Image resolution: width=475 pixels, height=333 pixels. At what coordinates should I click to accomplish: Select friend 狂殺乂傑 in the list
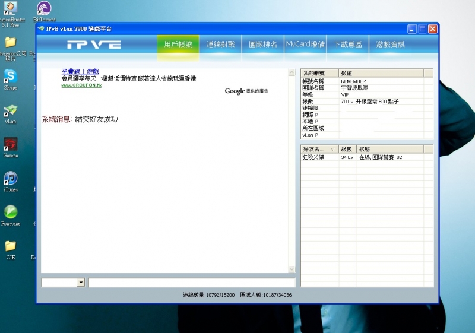313,157
